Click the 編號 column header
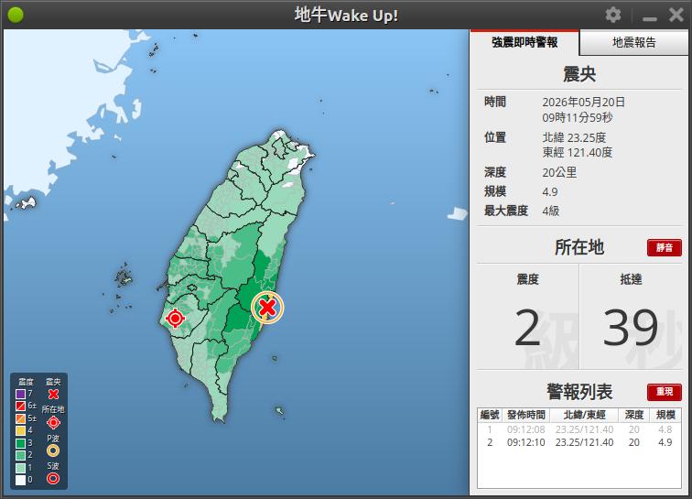Image resolution: width=692 pixels, height=499 pixels. coord(490,415)
